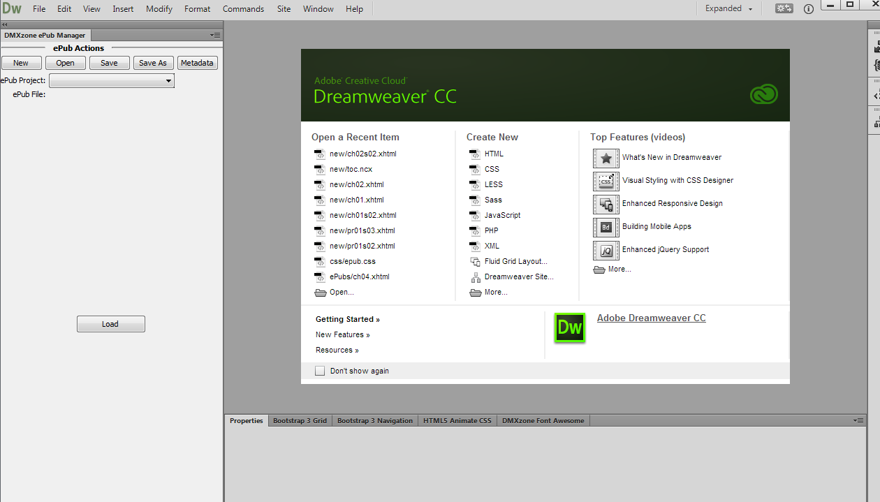
Task: Click the Adobe Dreamweaver CC link
Action: 652,318
